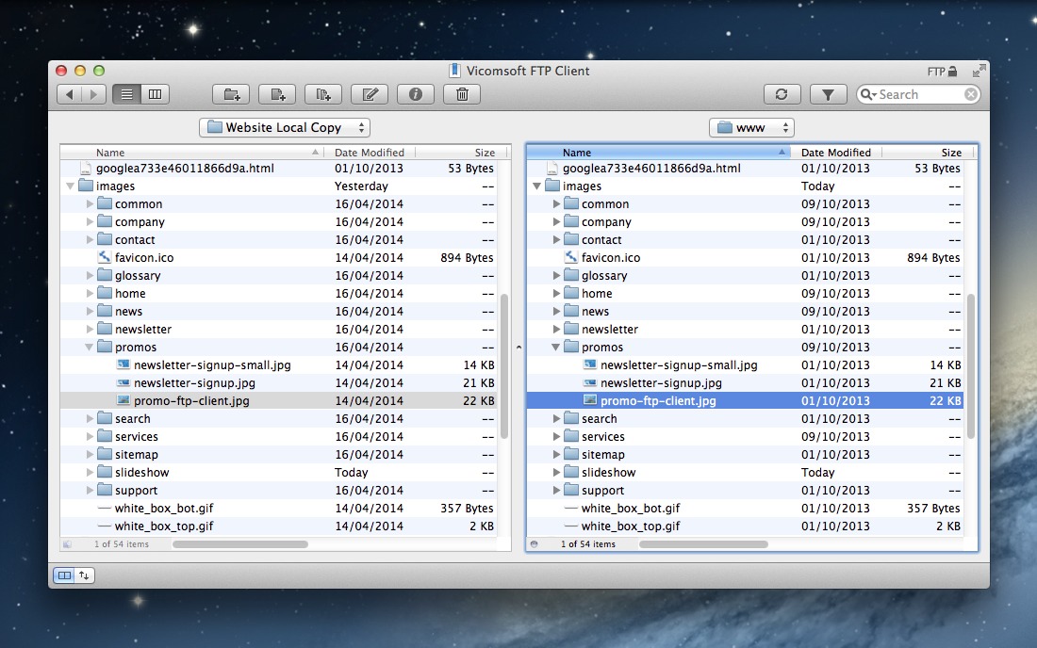Open the file editor with the pencil icon
1037x648 pixels.
(x=369, y=94)
